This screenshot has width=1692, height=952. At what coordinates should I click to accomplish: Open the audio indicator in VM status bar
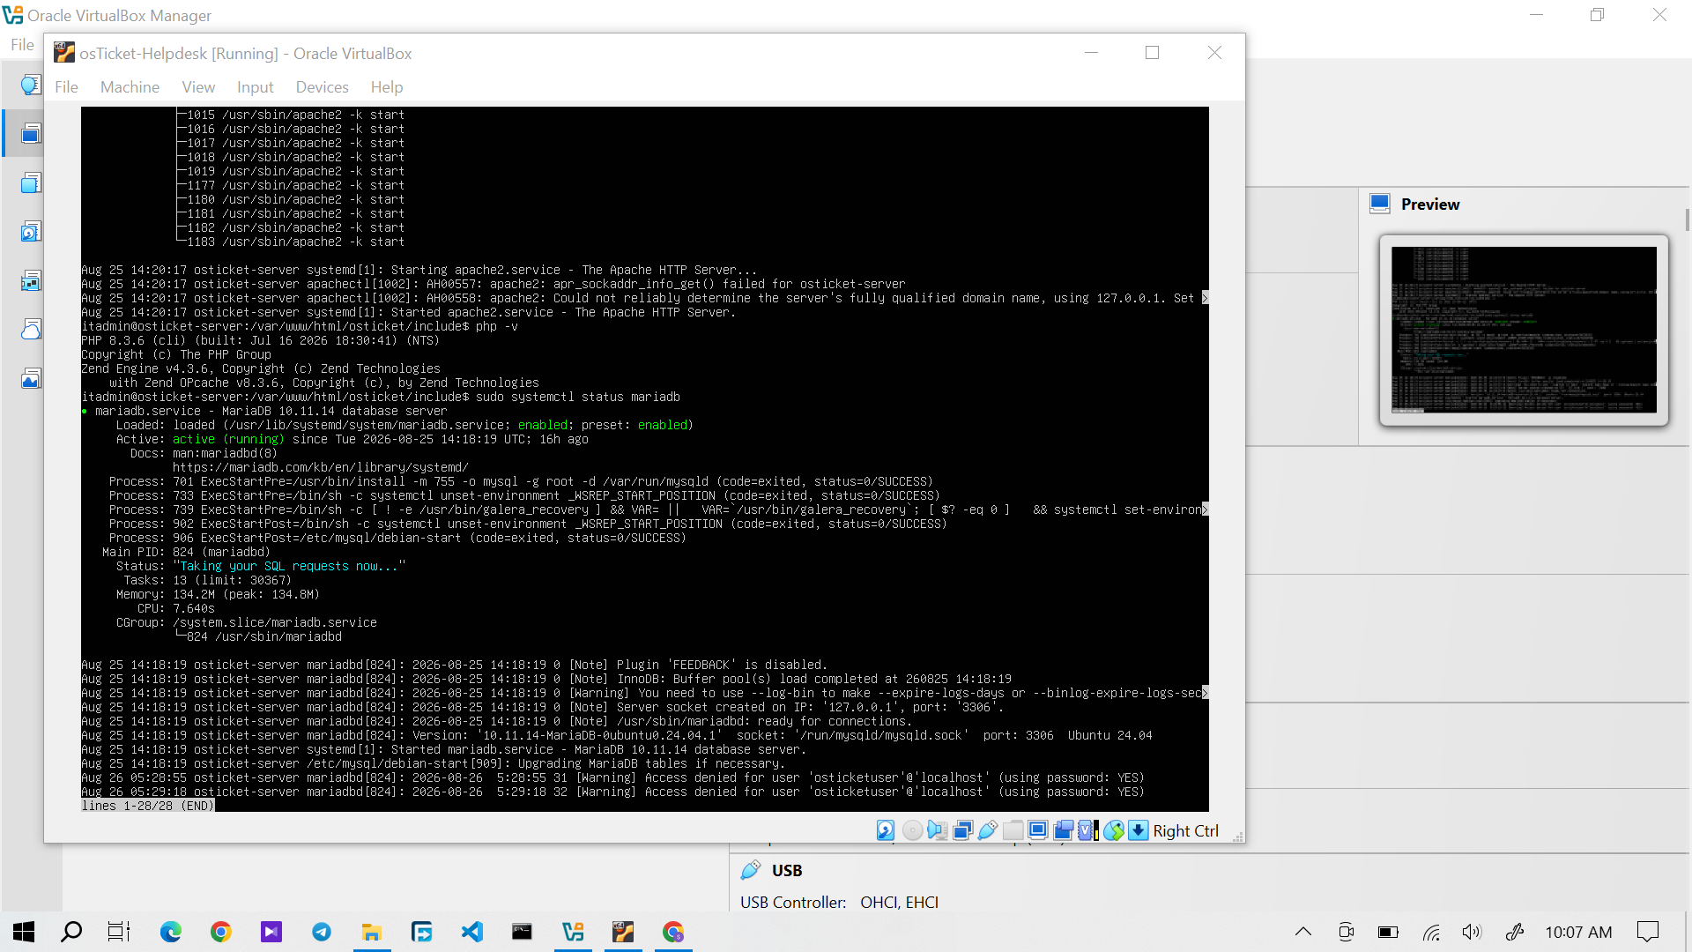click(x=937, y=830)
